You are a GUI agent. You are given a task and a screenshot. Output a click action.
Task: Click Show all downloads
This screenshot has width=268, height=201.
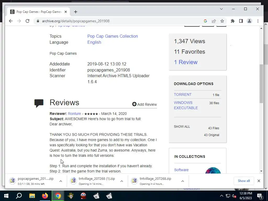click(244, 181)
